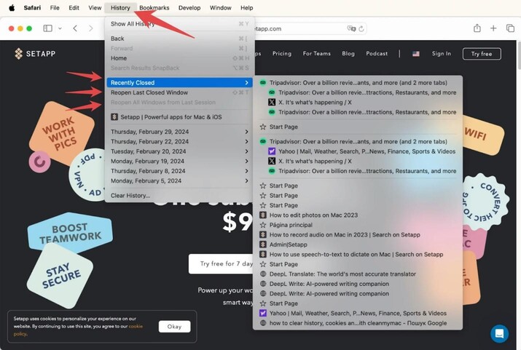The image size is (521, 350).
Task: Click the translate icon in address bar
Action: click(351, 28)
